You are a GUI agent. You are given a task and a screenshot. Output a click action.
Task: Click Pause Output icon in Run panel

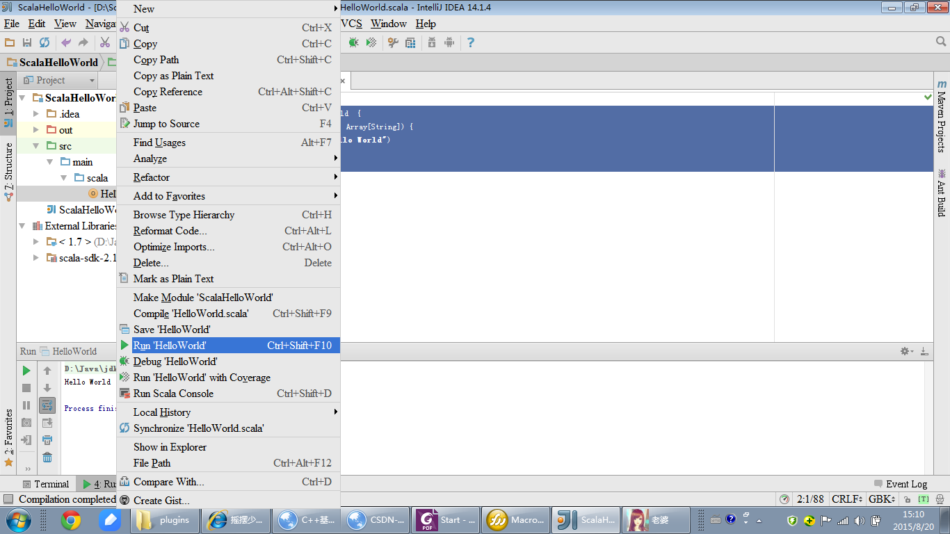26,405
